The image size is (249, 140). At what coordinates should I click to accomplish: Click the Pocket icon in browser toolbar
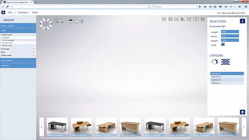pos(220,7)
